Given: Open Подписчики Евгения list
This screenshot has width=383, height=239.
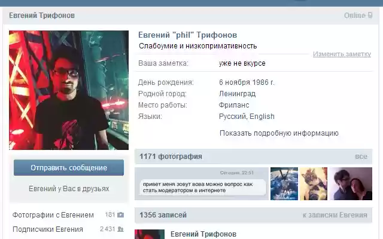Looking at the screenshot, I should click(48, 229).
